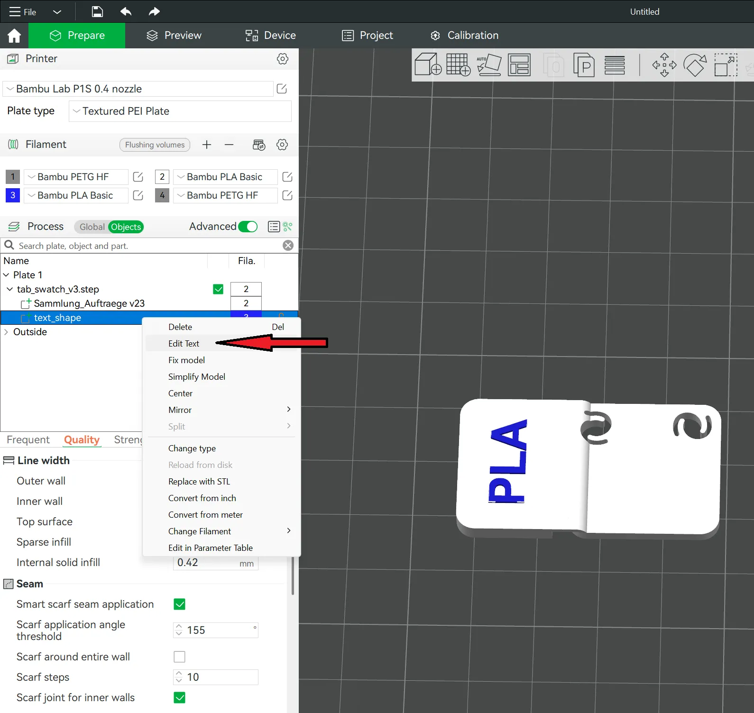
Task: Remove a filament with minus icon
Action: 229,145
